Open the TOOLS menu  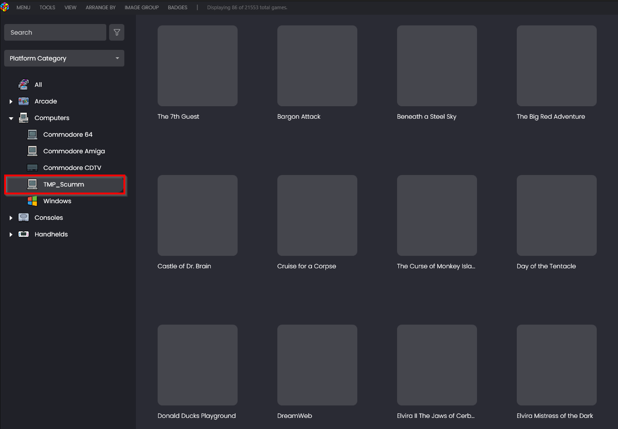coord(47,7)
